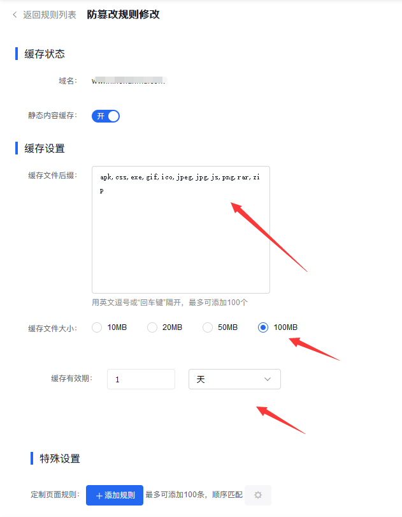Screen dimensions: 402x517
Task: Click the 缓存状态 section heading
Action: [45, 54]
